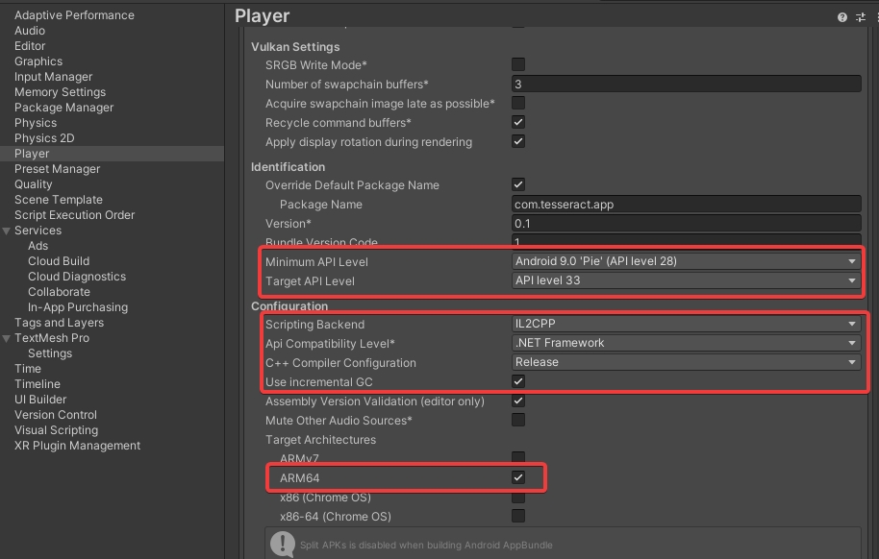Open the Player settings help icon
879x559 pixels.
842,17
